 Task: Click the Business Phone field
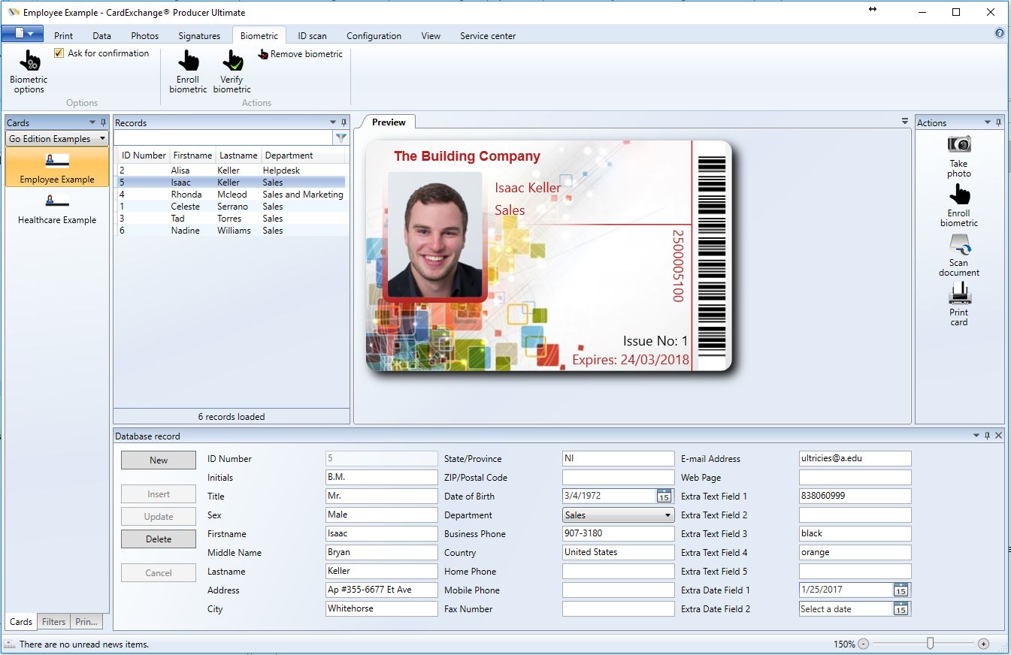pos(619,533)
